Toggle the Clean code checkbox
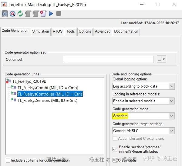The height and width of the screenshot is (166, 182). tap(115, 160)
